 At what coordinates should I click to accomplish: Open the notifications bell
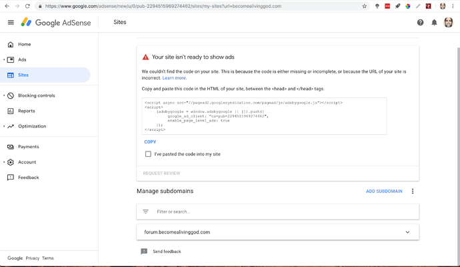tap(434, 22)
